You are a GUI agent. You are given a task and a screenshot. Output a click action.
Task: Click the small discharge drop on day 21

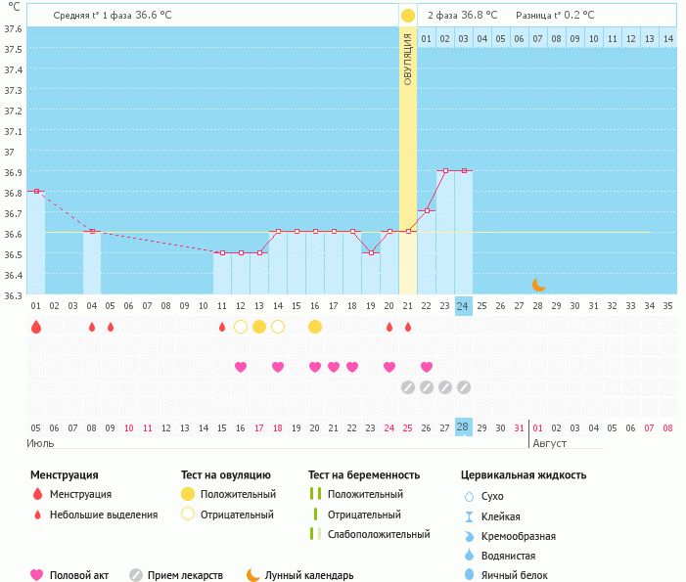click(408, 327)
